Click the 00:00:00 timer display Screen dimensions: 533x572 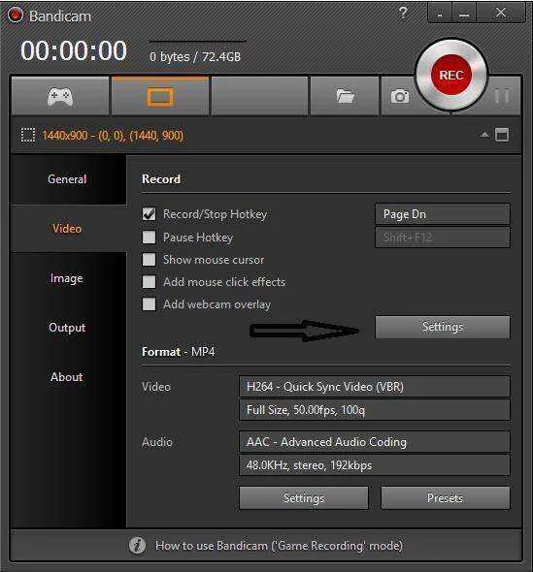click(74, 50)
